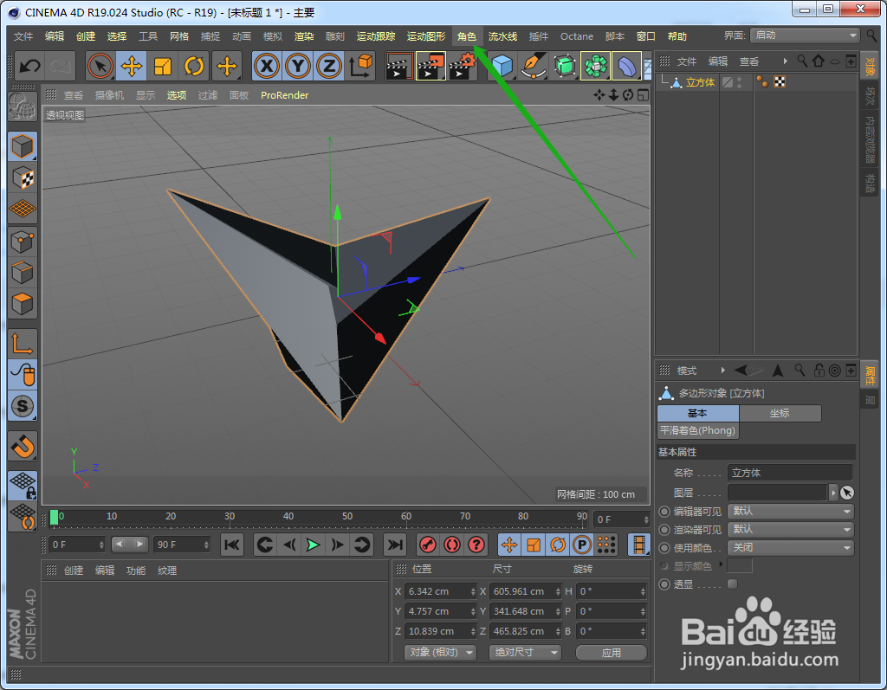887x690 pixels.
Task: Activate the Move tool
Action: tap(132, 66)
